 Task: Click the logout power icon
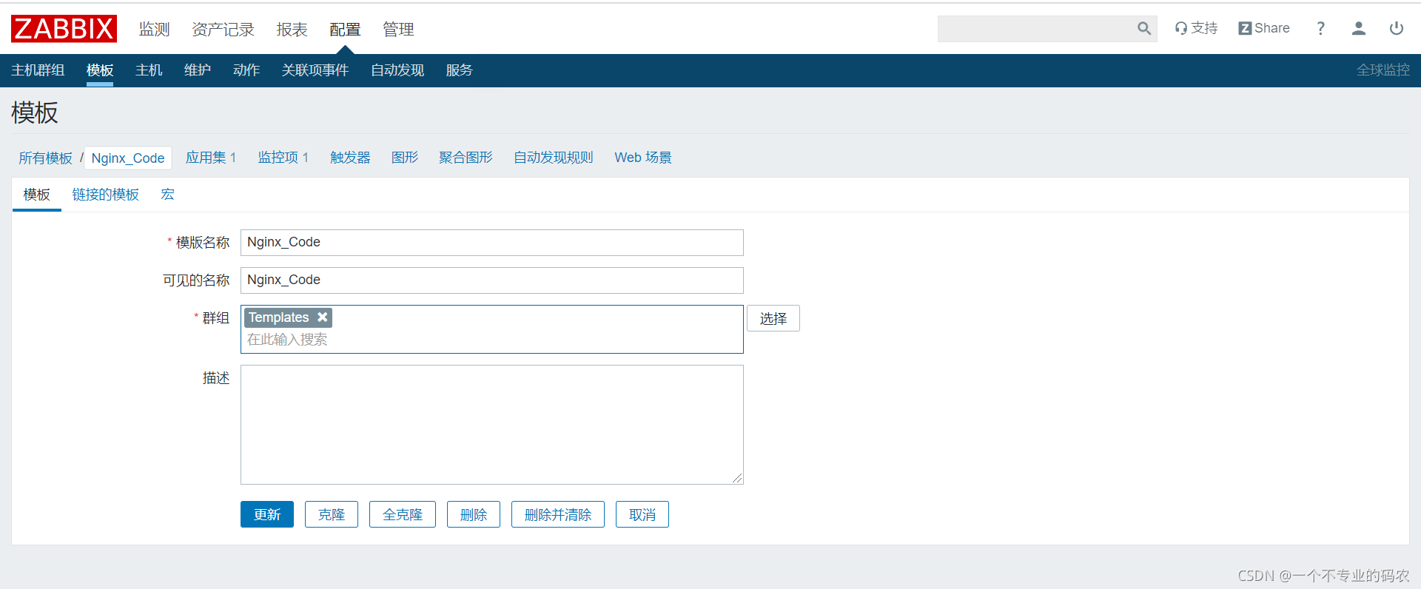click(1397, 28)
